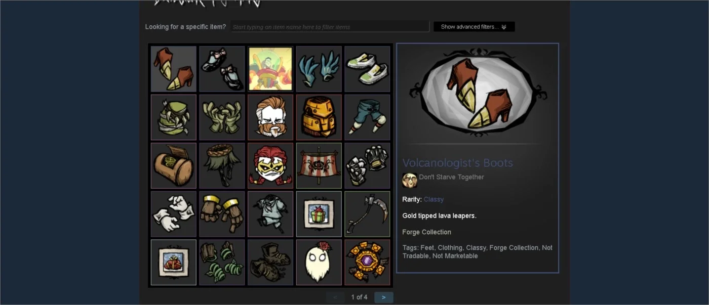709x305 pixels.
Task: Select the framed red gift item
Action: point(174,262)
